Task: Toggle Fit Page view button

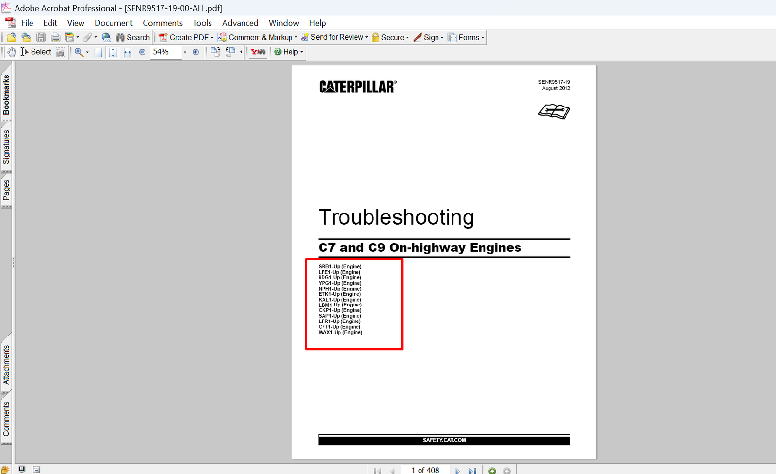Action: [x=113, y=52]
